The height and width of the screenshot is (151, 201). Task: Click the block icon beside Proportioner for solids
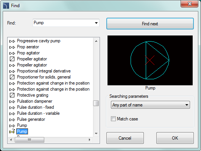point(12,77)
